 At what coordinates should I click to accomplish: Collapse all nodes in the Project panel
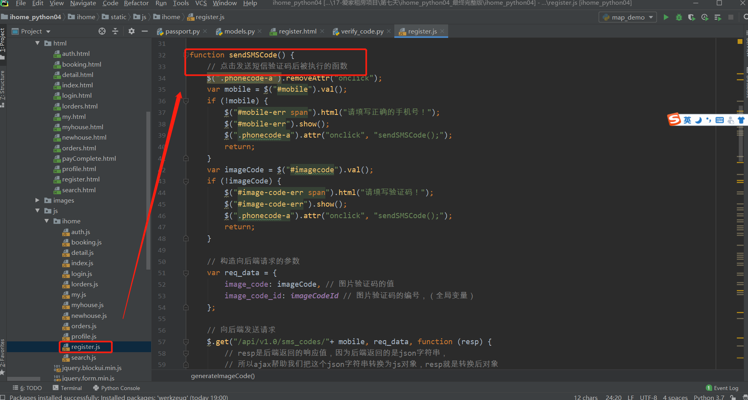(x=115, y=31)
